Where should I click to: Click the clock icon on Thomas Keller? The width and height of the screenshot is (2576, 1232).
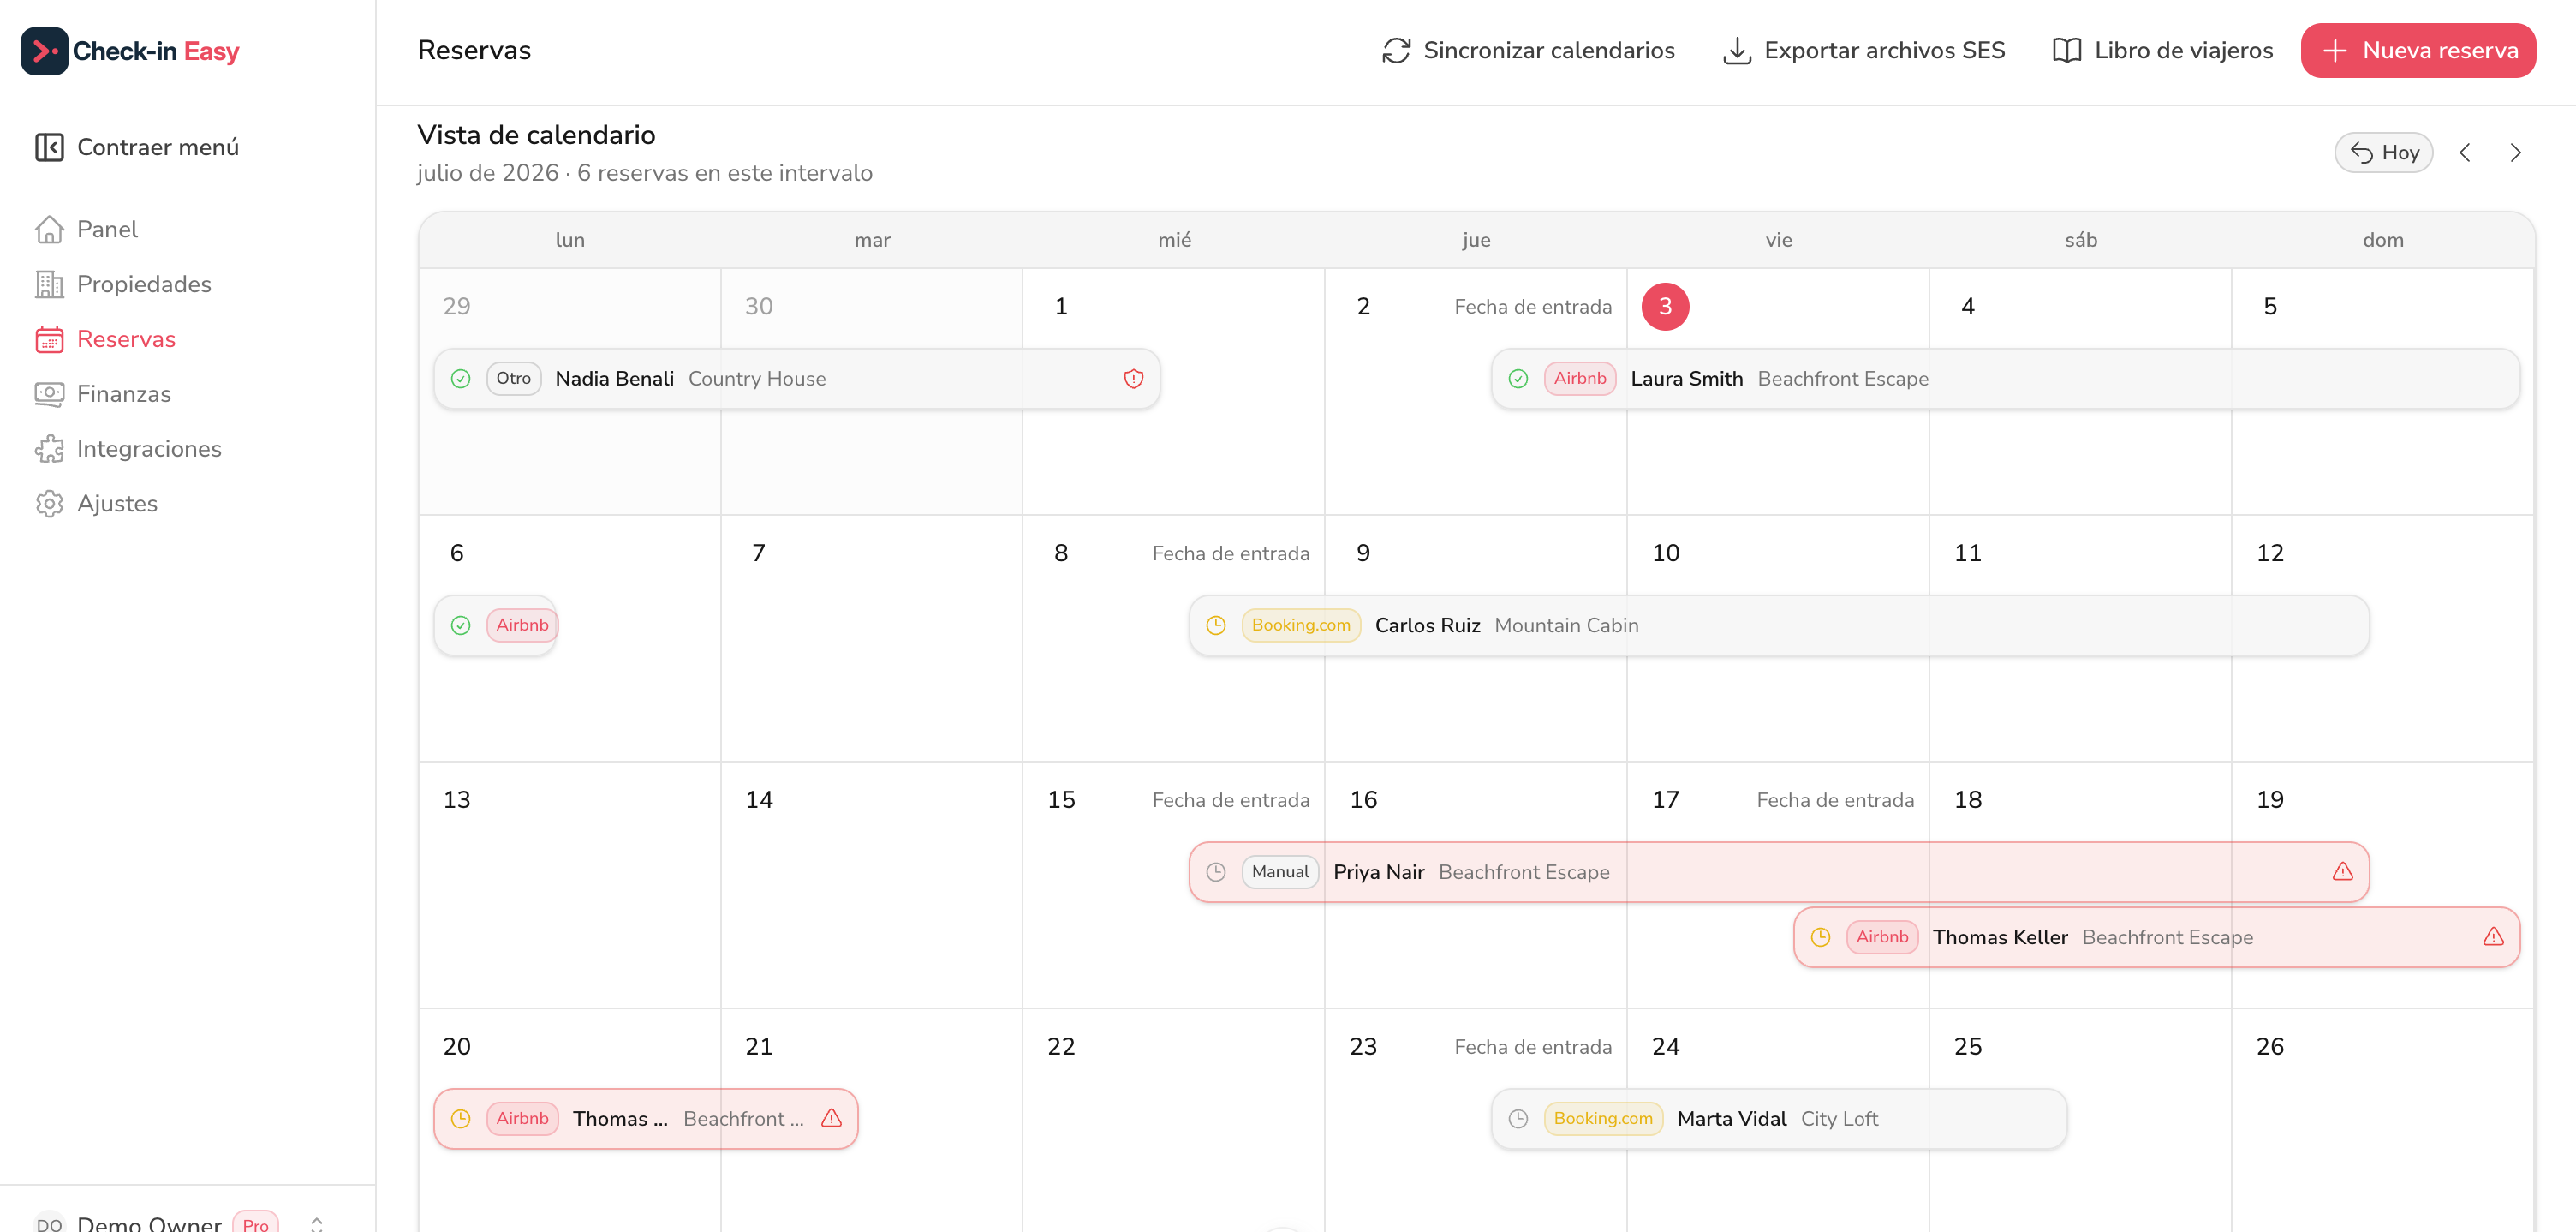1820,936
